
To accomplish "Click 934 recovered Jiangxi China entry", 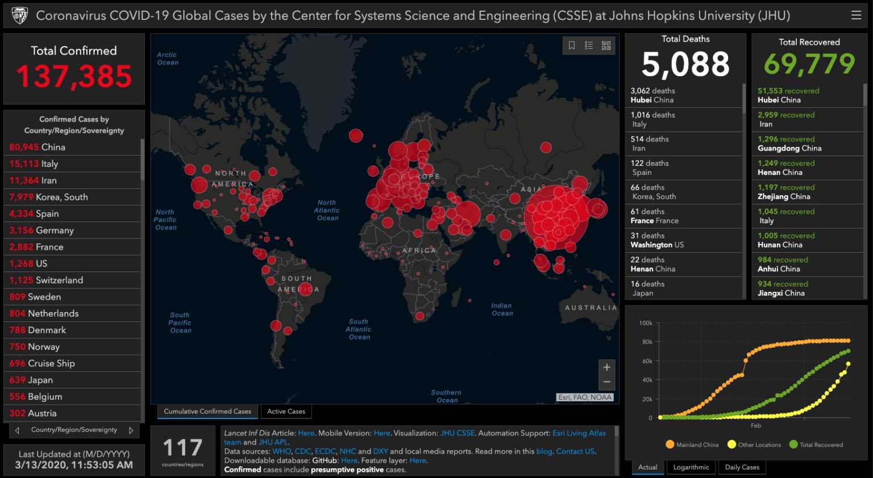I will (808, 288).
